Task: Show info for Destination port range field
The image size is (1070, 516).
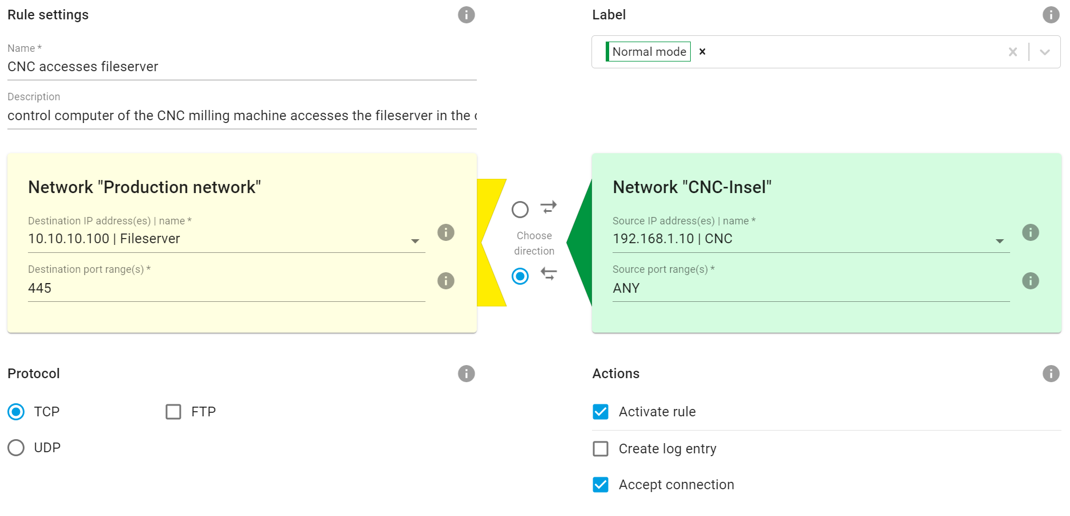Action: point(445,281)
